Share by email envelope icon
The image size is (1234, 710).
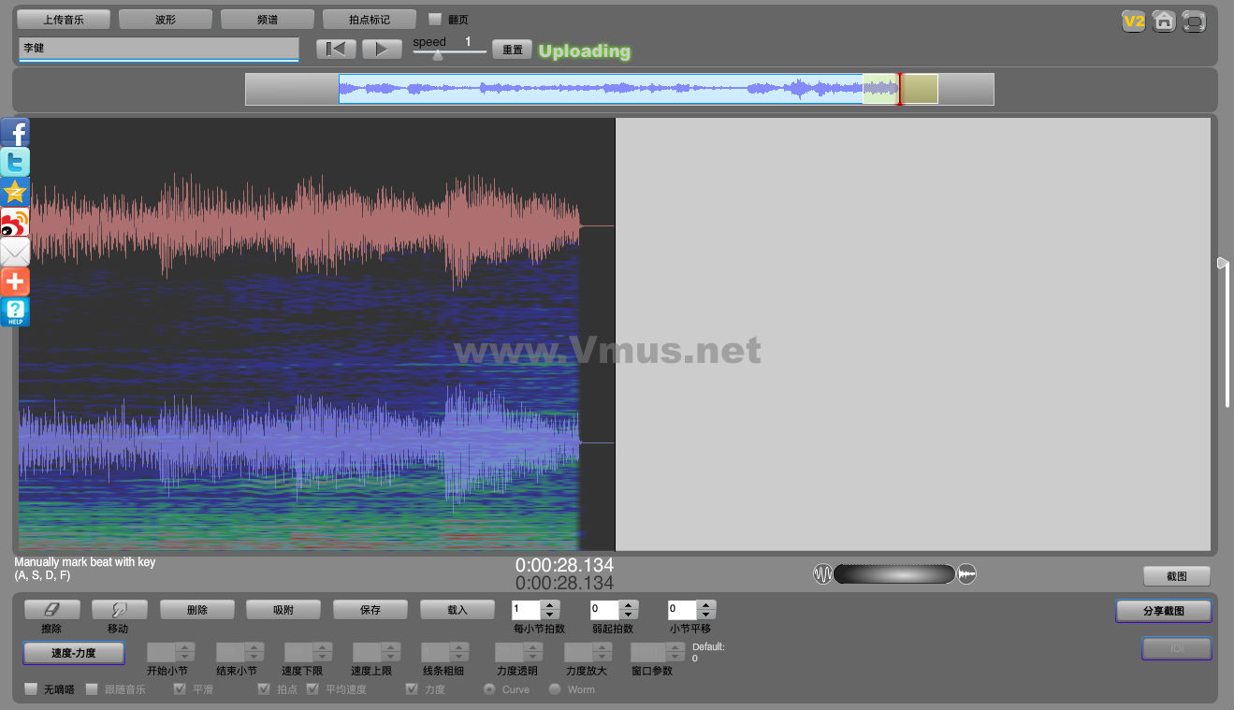pos(15,252)
